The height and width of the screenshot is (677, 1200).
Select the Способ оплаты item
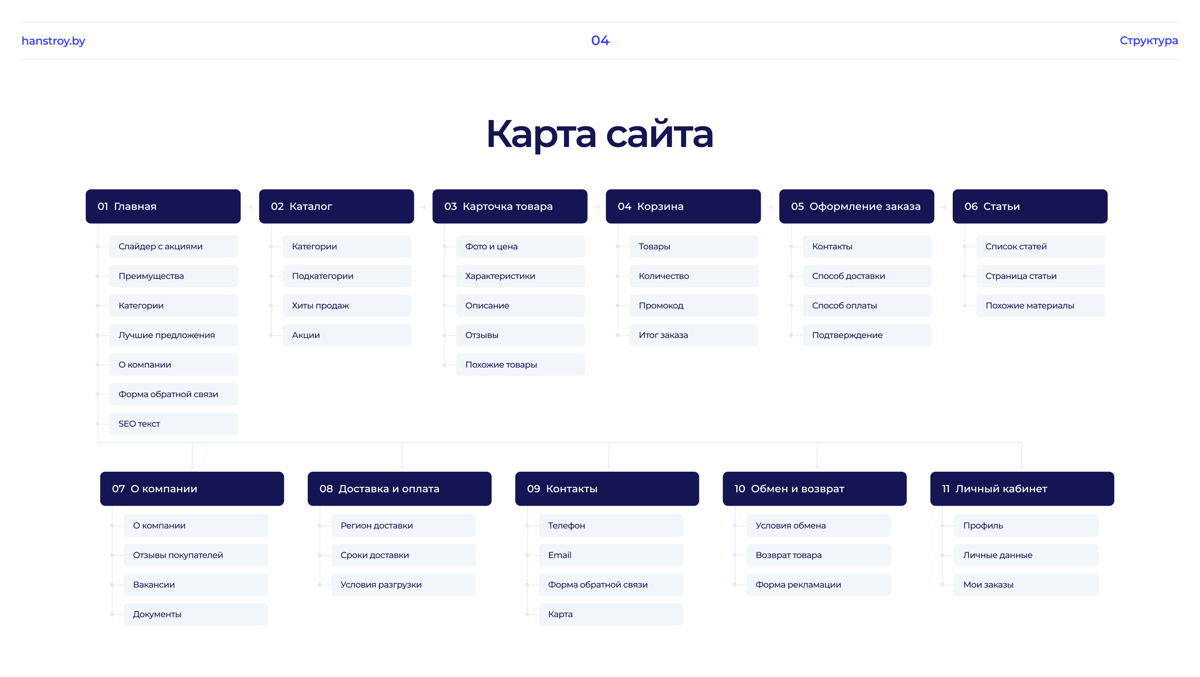pyautogui.click(x=867, y=306)
